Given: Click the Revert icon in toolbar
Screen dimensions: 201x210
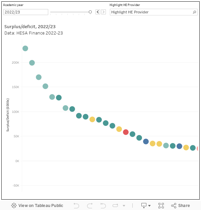Looking at the screenshot, I should (x=103, y=205).
